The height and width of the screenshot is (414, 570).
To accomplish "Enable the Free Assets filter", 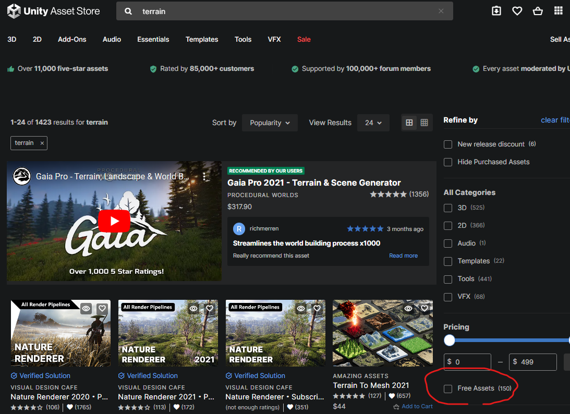I will [447, 388].
